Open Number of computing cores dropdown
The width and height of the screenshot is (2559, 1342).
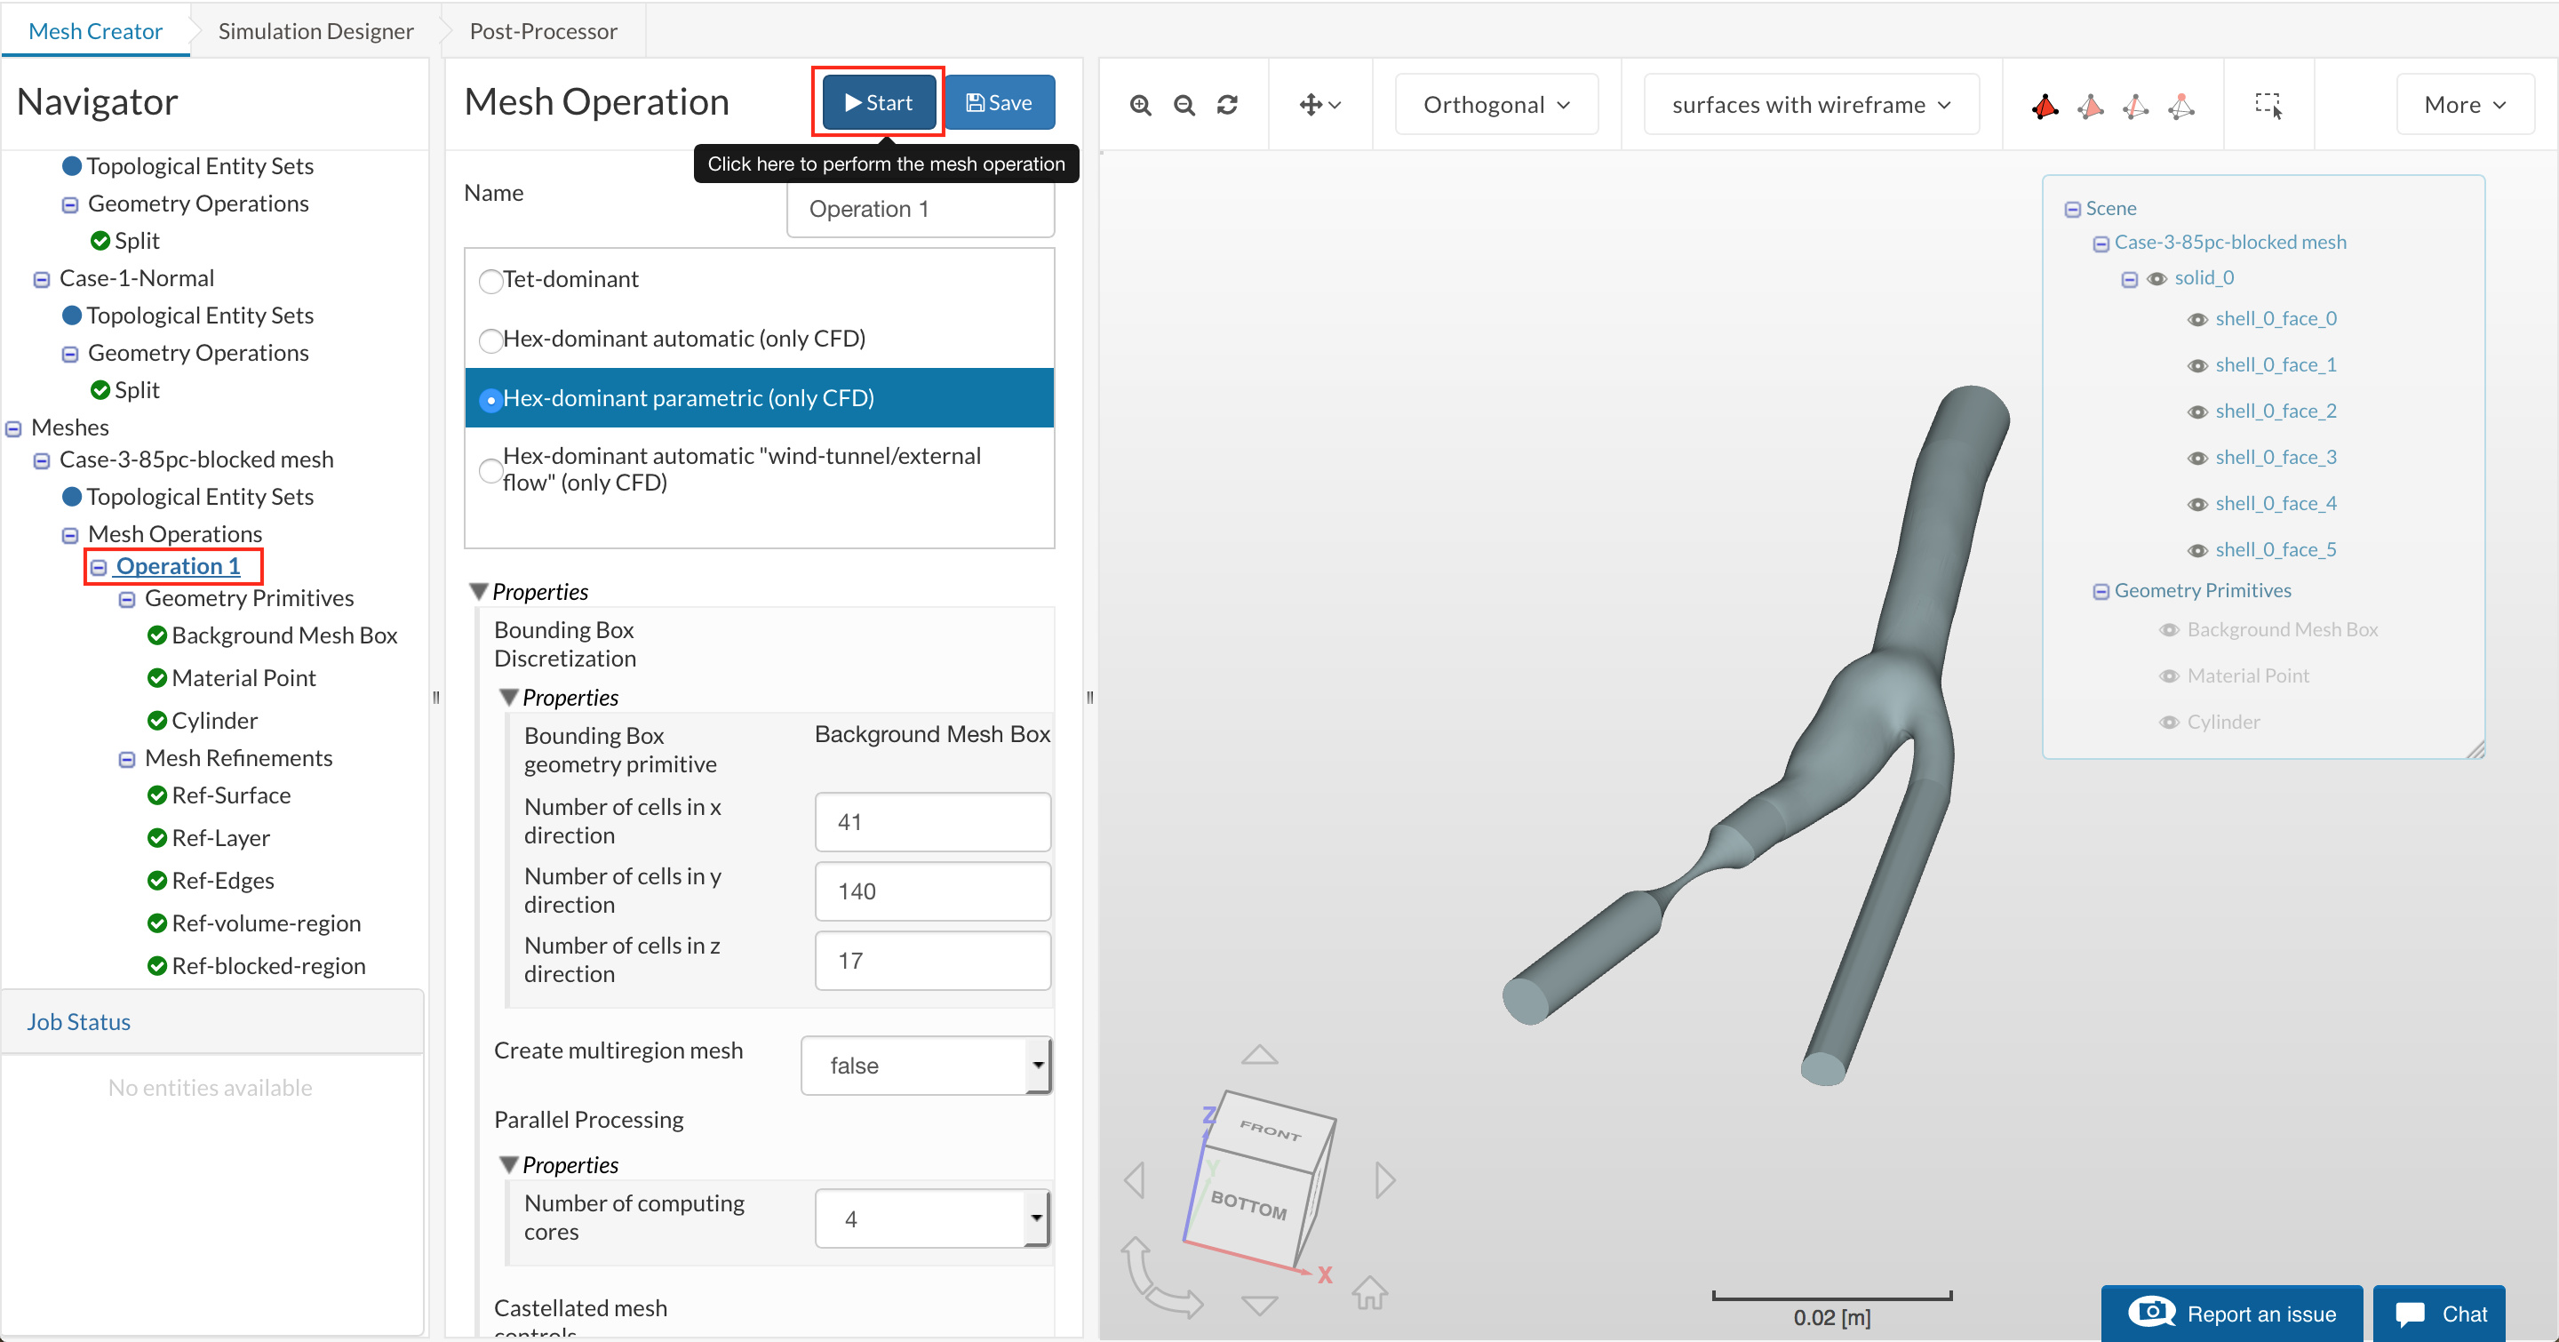pos(1035,1218)
